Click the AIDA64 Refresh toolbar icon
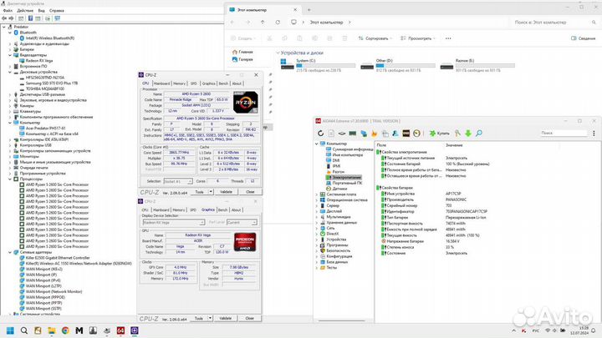This screenshot has height=338, width=602. (x=320, y=134)
